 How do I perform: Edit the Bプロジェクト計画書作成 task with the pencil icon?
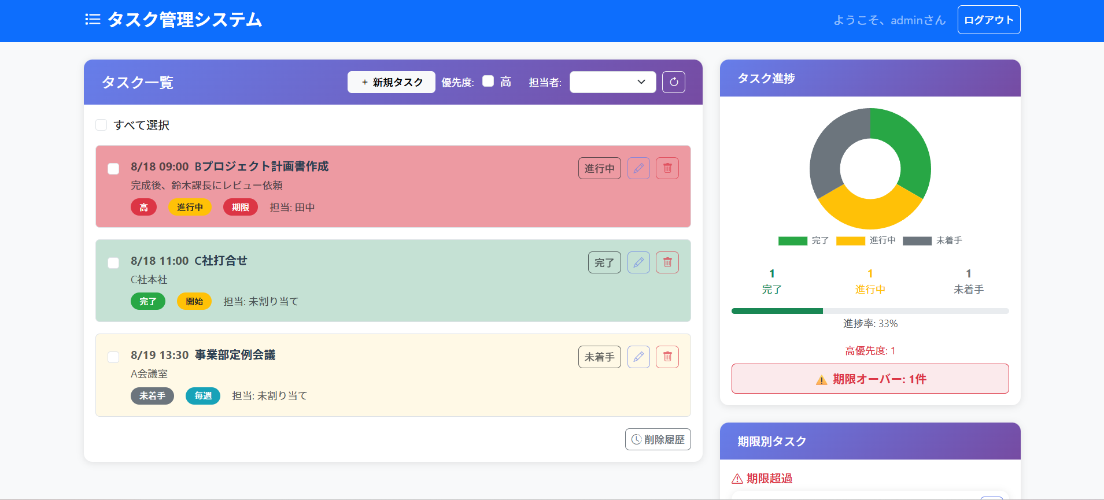[638, 168]
